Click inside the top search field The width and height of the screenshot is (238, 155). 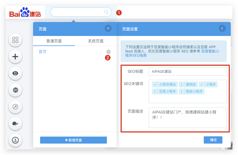point(81,12)
